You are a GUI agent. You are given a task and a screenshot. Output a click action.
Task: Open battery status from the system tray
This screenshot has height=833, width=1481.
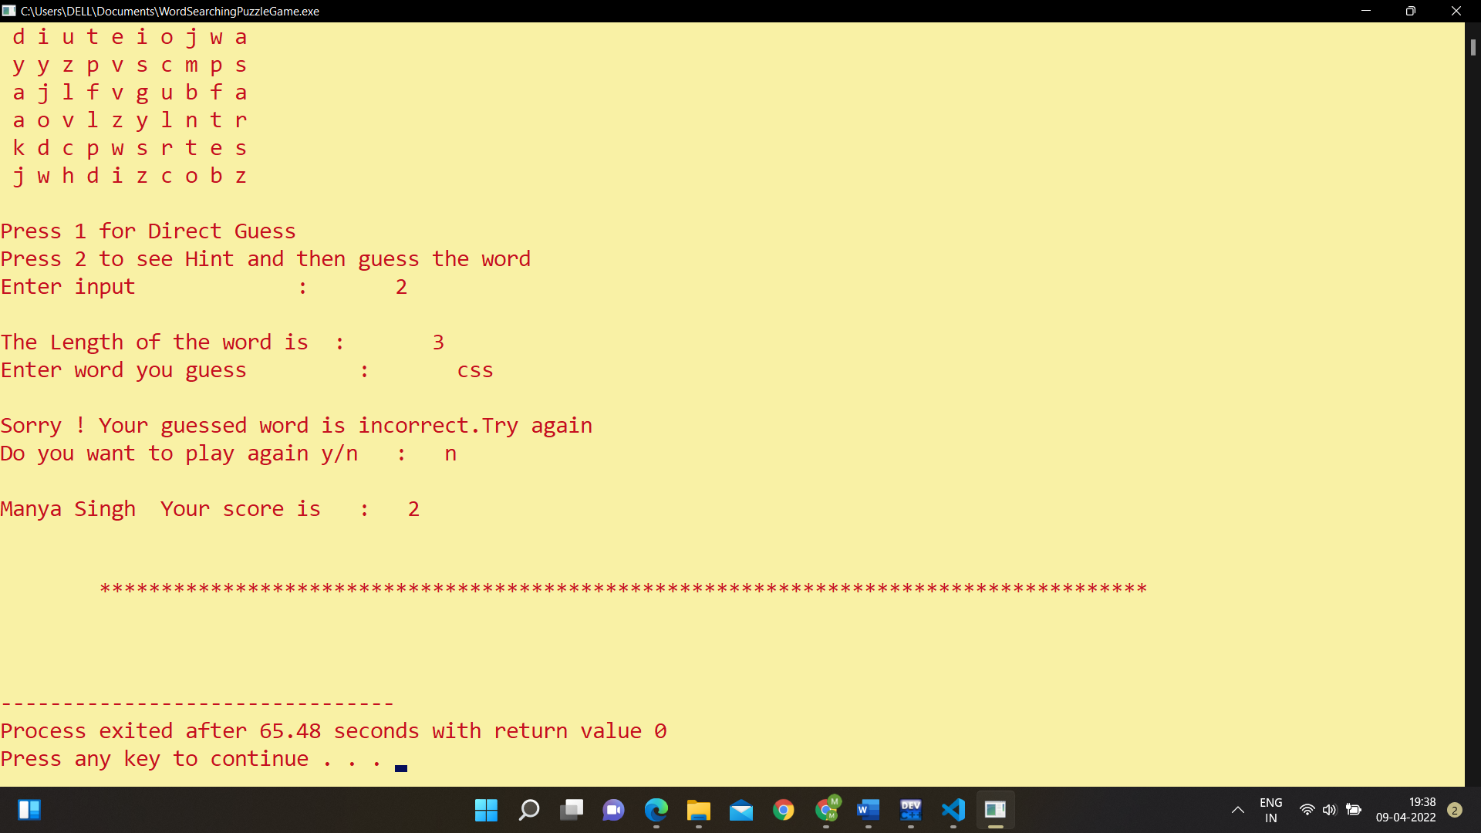tap(1354, 810)
